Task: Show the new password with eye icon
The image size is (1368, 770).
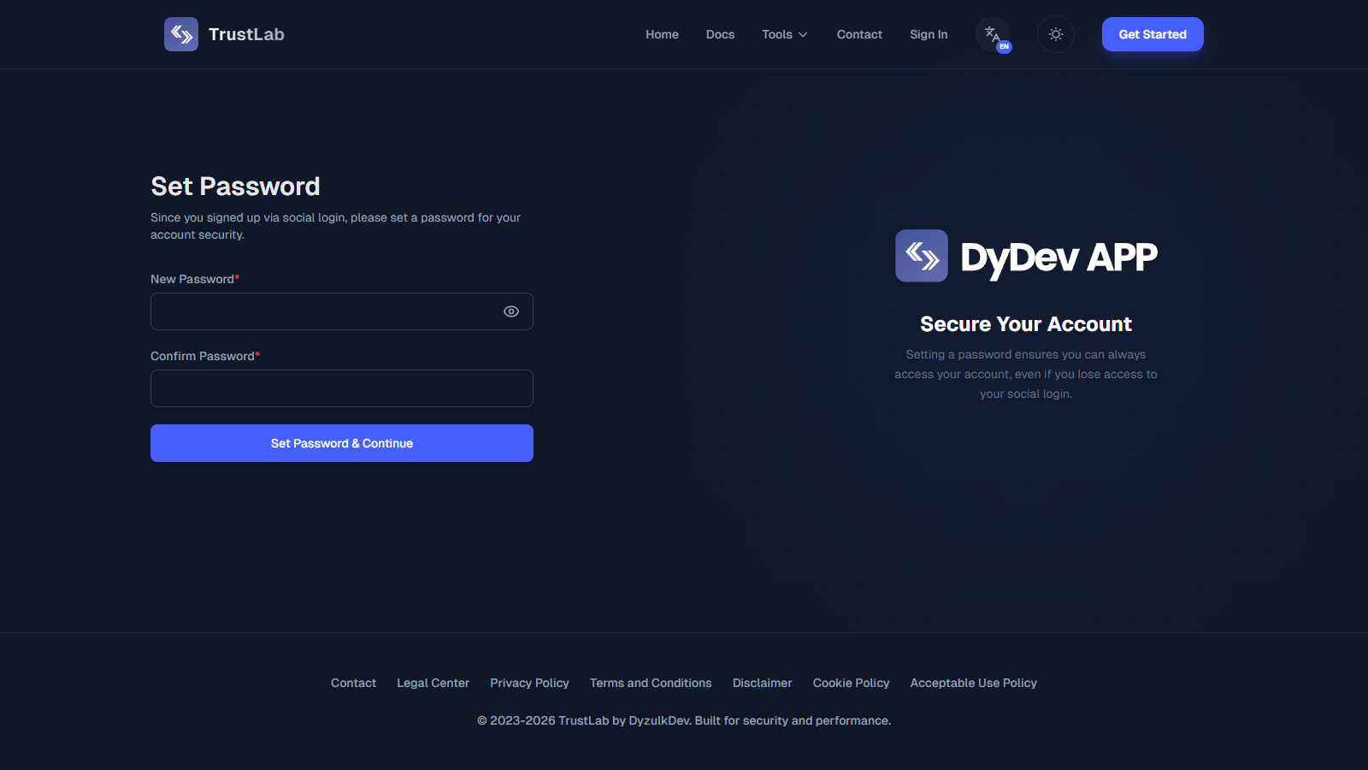Action: tap(511, 311)
